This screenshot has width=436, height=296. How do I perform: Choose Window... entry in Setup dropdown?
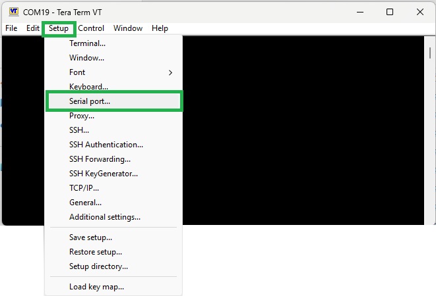[113, 58]
